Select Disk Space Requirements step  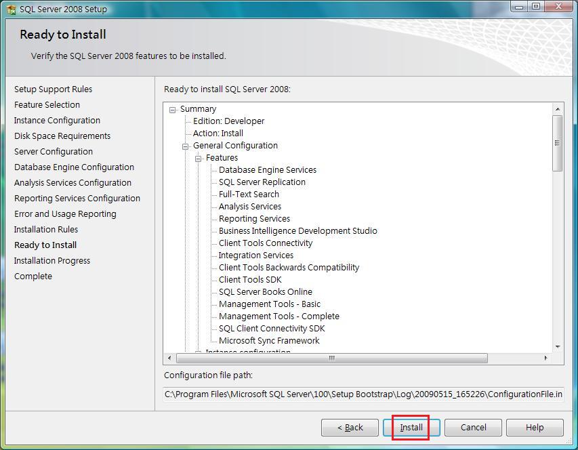point(62,136)
